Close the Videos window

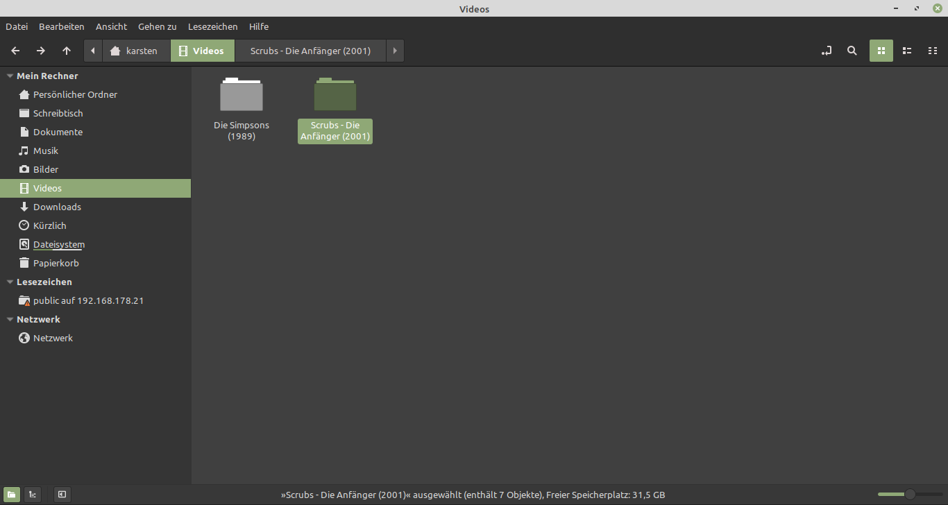(938, 8)
